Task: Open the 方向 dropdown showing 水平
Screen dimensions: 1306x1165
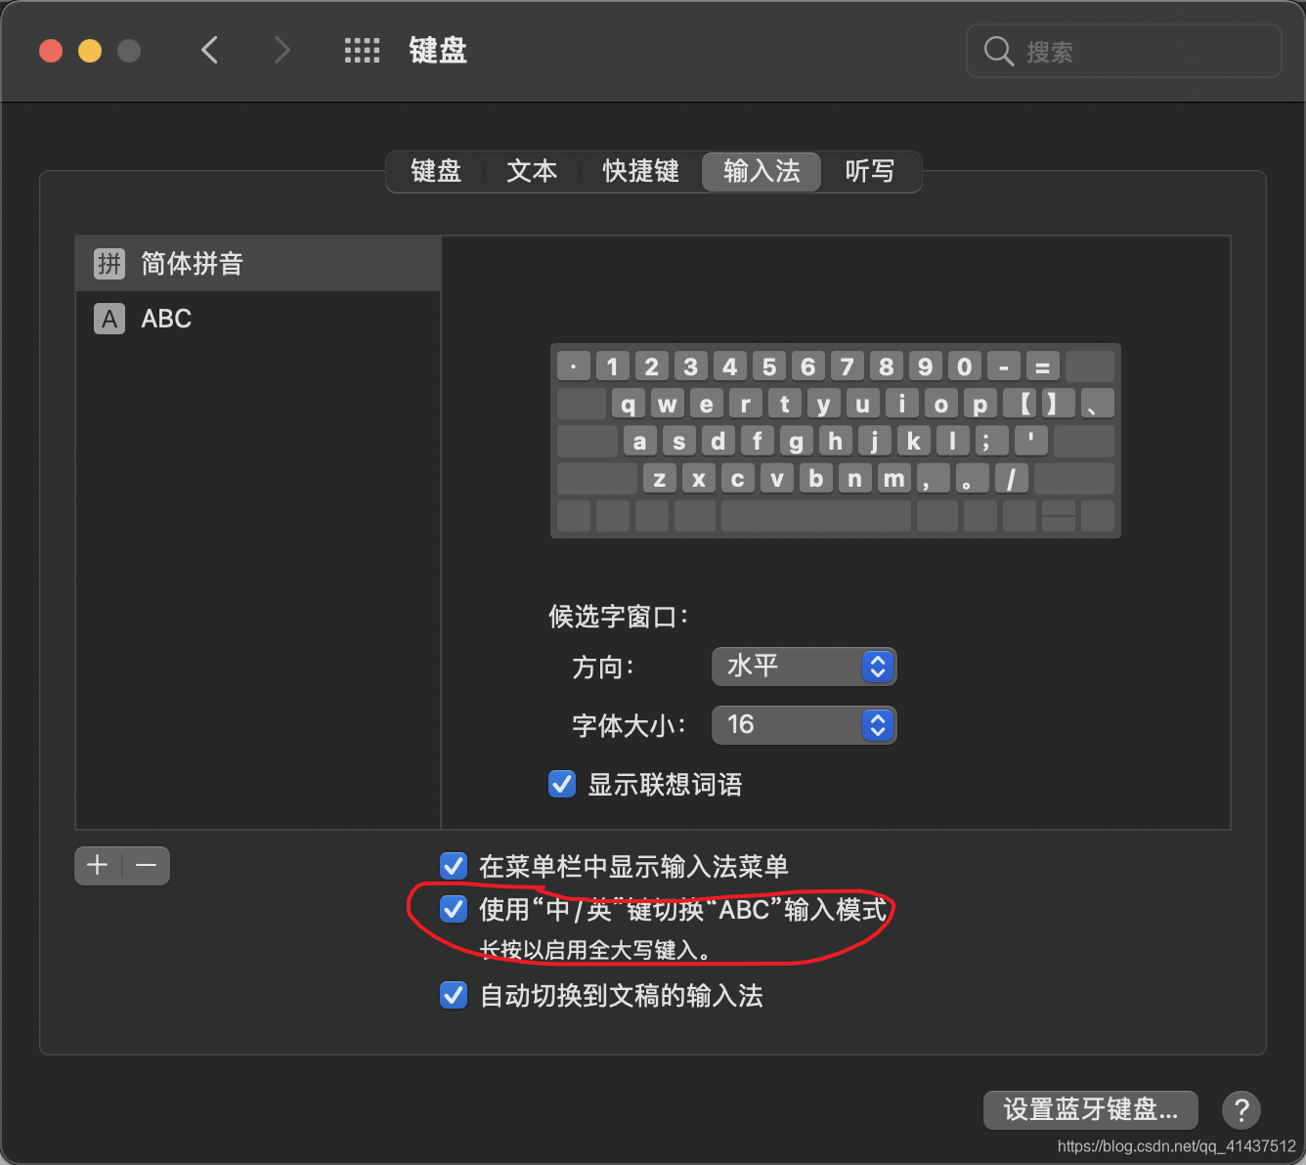Action: (804, 667)
